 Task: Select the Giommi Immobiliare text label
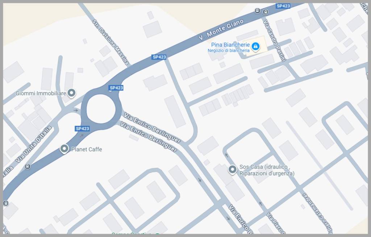point(41,93)
